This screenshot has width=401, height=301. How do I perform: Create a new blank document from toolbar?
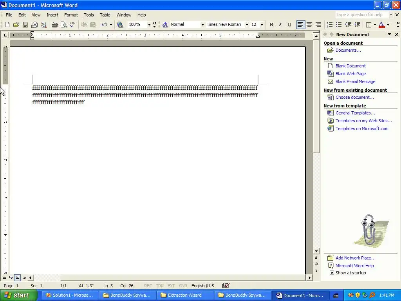tap(7, 25)
